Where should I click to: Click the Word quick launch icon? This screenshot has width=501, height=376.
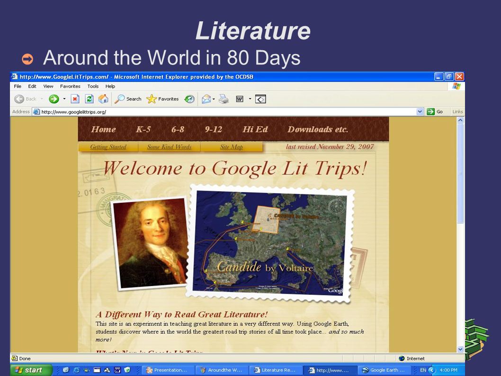[x=117, y=370]
